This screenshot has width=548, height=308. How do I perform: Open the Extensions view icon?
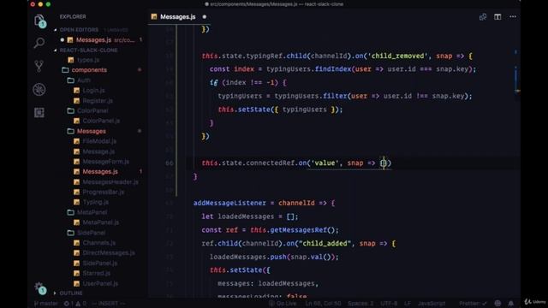(x=39, y=112)
